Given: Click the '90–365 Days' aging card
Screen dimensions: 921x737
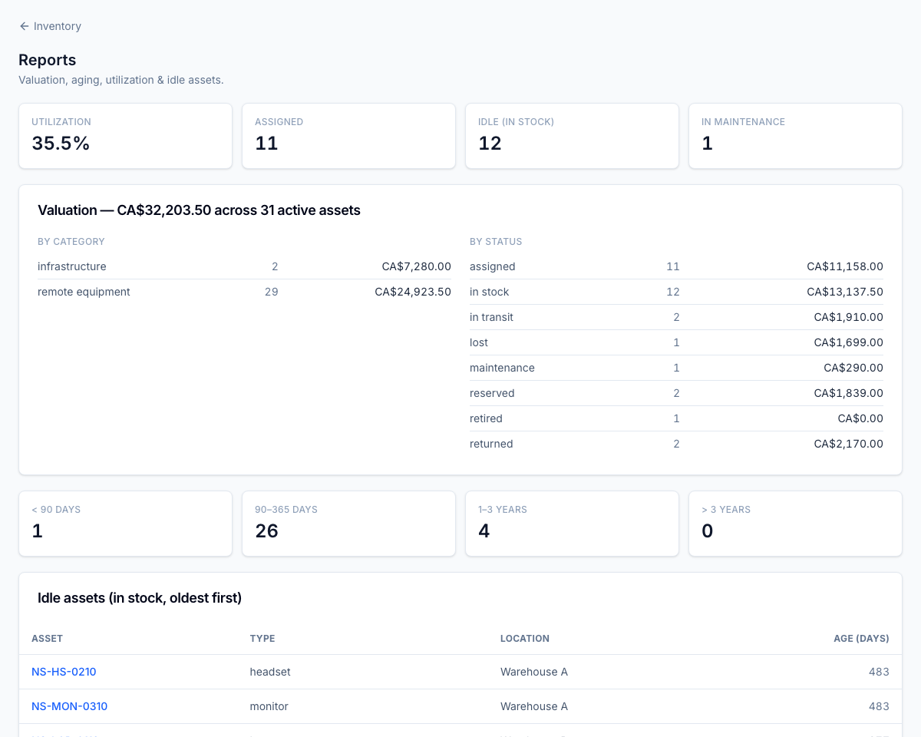Looking at the screenshot, I should pyautogui.click(x=348, y=524).
